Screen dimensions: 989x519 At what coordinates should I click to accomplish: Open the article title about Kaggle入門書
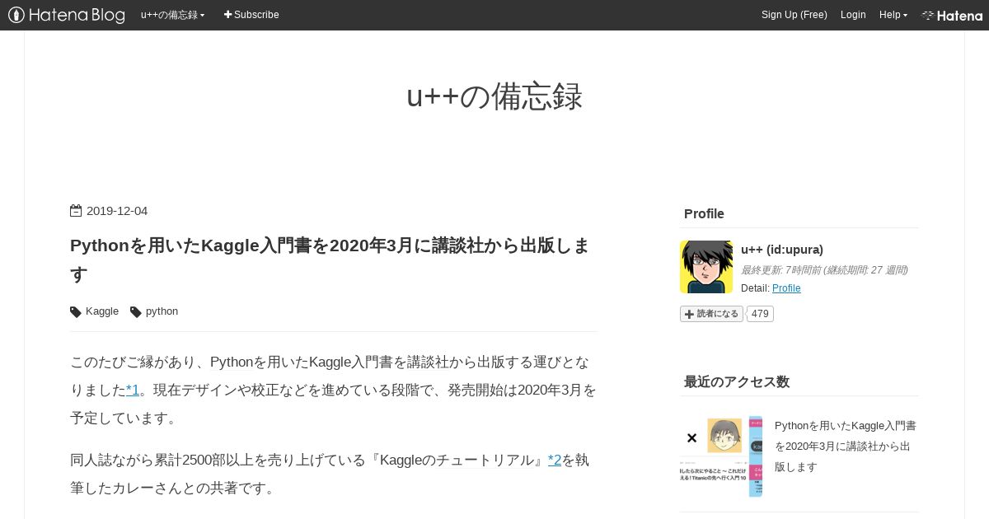pos(330,259)
